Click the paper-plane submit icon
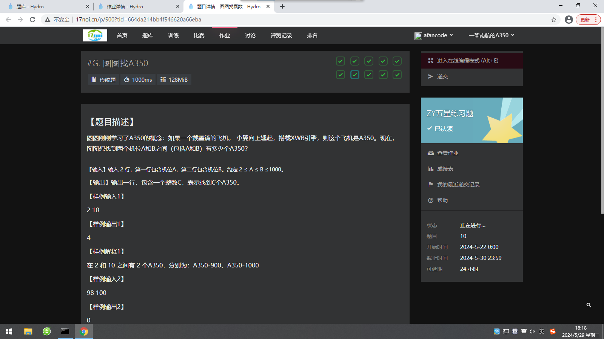604x339 pixels. point(431,76)
